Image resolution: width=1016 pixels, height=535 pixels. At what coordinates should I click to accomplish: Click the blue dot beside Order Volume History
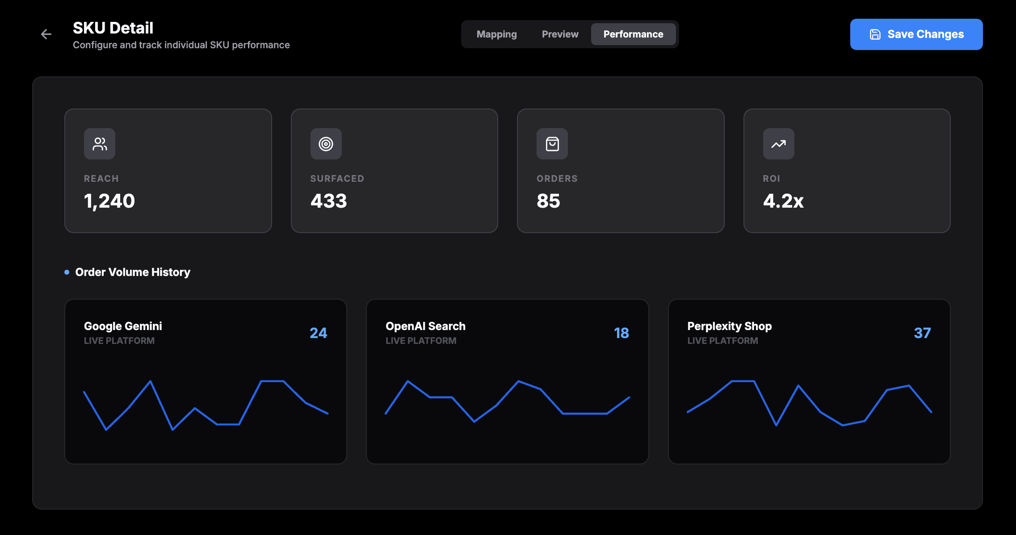point(67,272)
